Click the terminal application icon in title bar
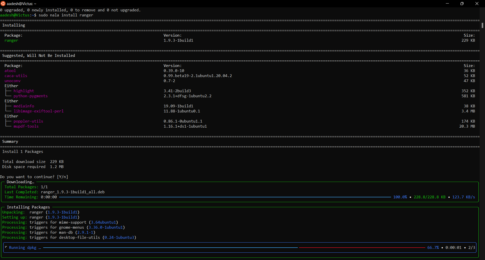The image size is (485, 260). click(3, 4)
